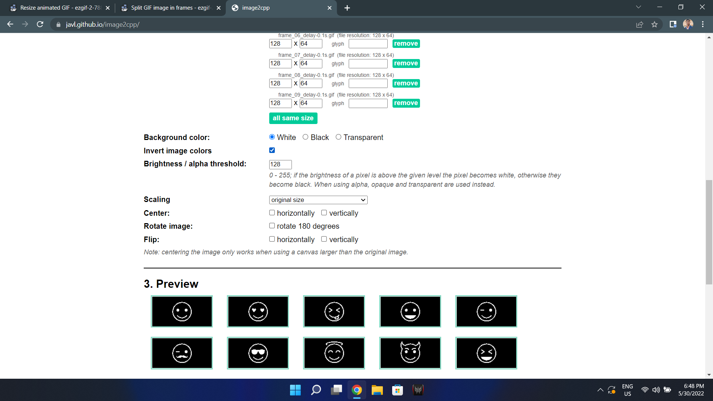This screenshot has height=401, width=713.
Task: Open the Scaling dropdown showing original size
Action: (318, 200)
